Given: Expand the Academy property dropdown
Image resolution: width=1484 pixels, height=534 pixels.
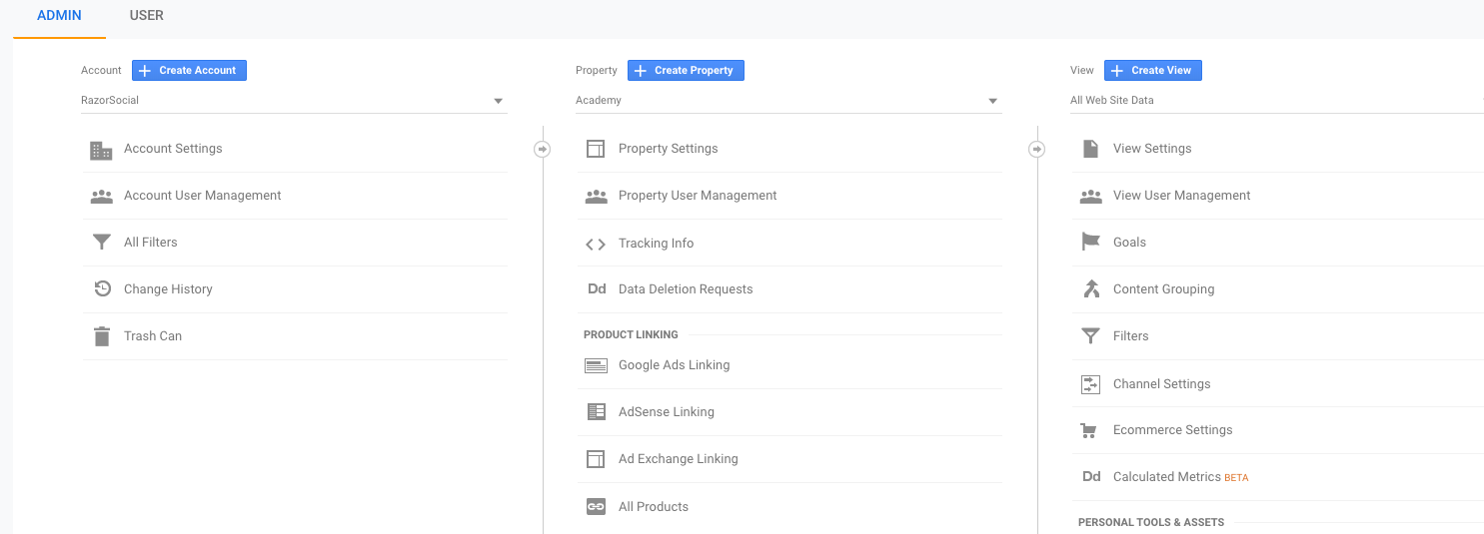Looking at the screenshot, I should tap(992, 101).
